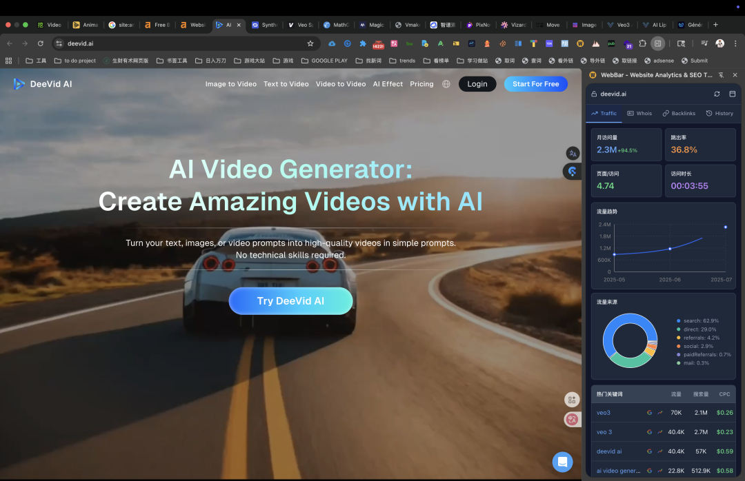The width and height of the screenshot is (745, 481).
Task: Switch to the Veo3 browser tab
Action: pyautogui.click(x=619, y=25)
